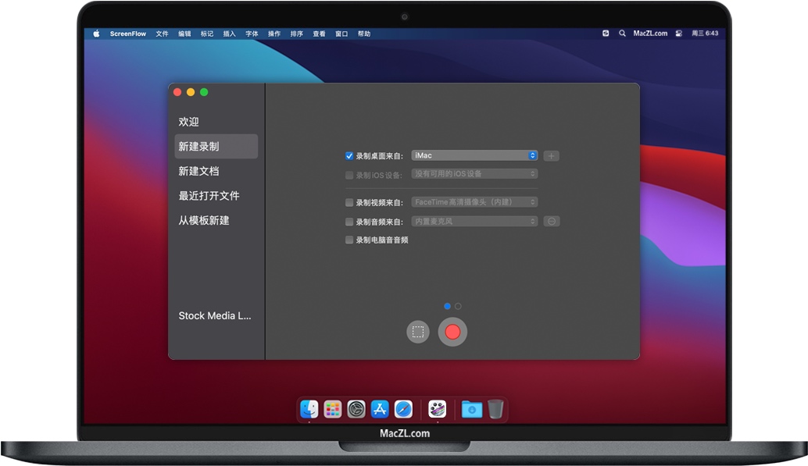Open the 文件 menu

click(162, 34)
